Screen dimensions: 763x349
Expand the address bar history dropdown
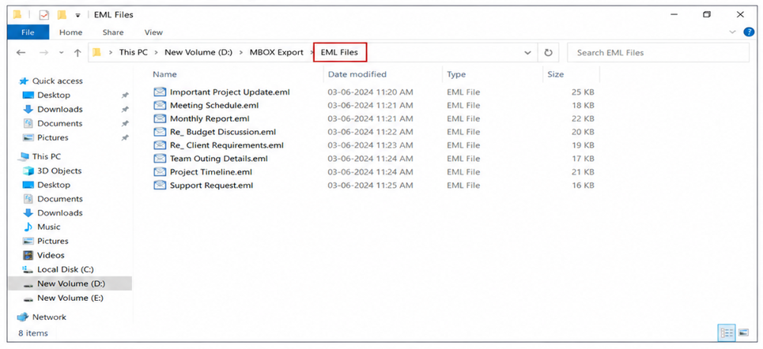click(527, 52)
